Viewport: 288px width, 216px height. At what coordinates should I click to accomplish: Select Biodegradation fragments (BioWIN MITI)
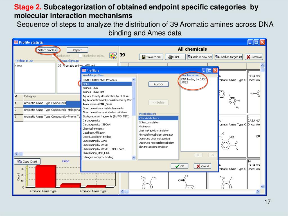107,116
